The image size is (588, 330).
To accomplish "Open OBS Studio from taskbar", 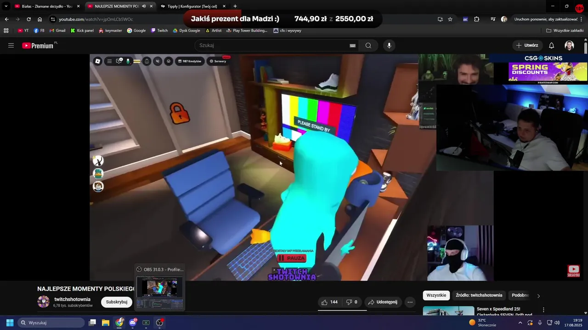I will coord(159,323).
